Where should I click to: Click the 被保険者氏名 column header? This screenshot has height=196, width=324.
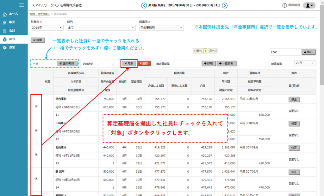(76, 73)
